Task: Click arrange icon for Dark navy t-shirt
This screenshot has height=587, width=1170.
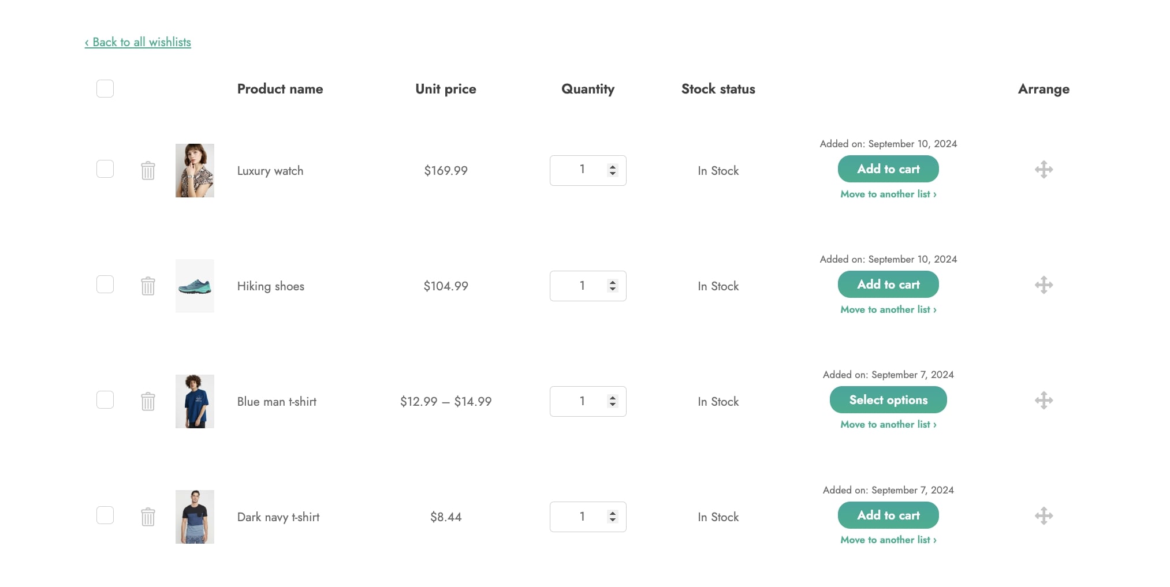Action: click(x=1044, y=516)
